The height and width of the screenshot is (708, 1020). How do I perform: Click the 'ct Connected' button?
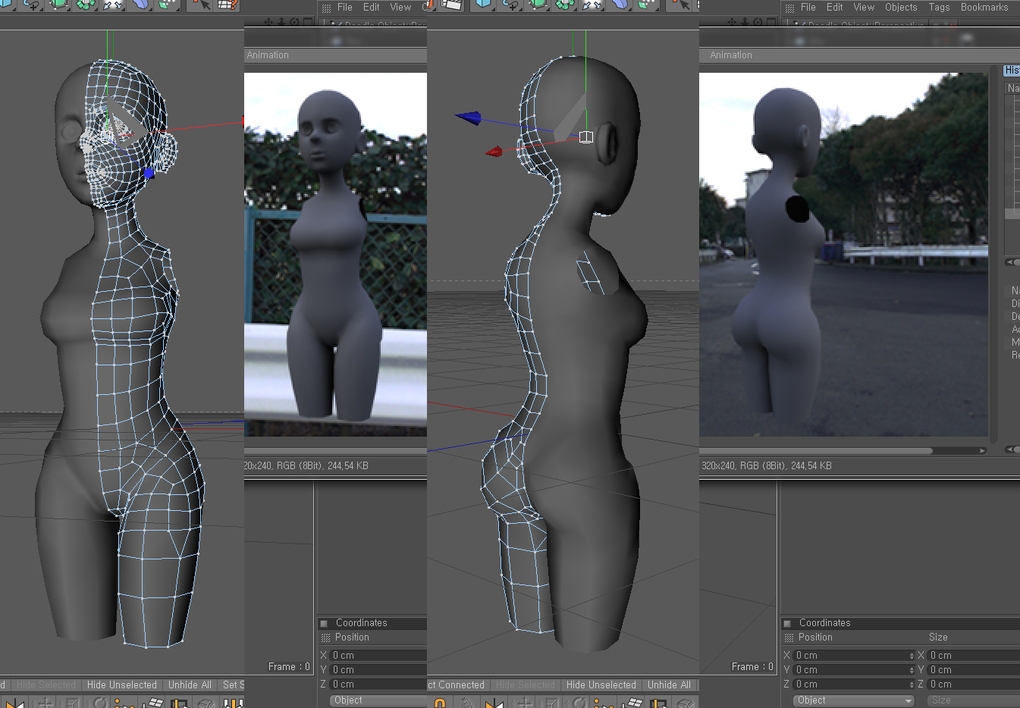point(457,685)
